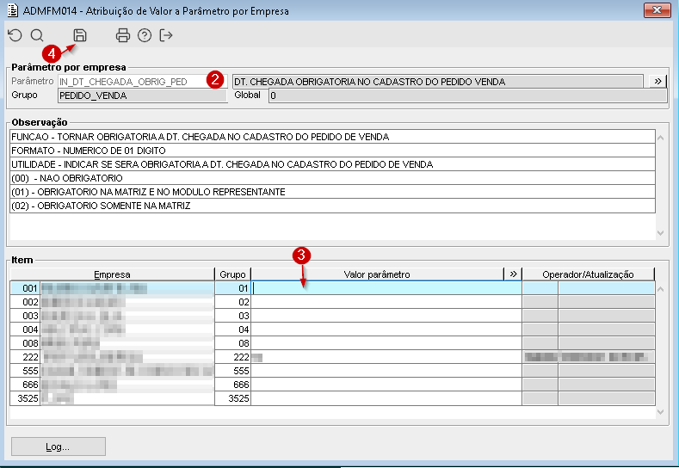This screenshot has width=679, height=468.
Task: Select empresa code 002 cell
Action: coord(25,302)
